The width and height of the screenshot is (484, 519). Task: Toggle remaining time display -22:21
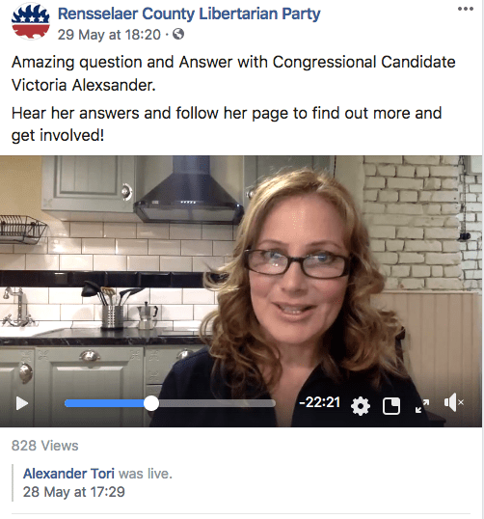click(319, 402)
